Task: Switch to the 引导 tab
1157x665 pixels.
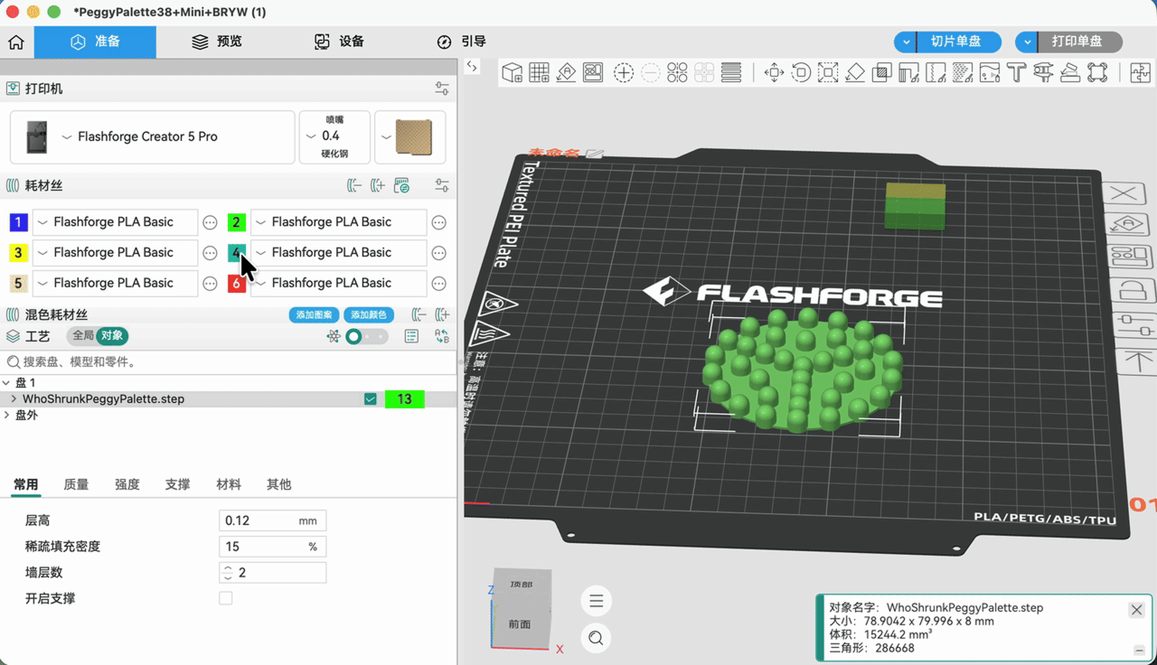Action: pyautogui.click(x=462, y=42)
